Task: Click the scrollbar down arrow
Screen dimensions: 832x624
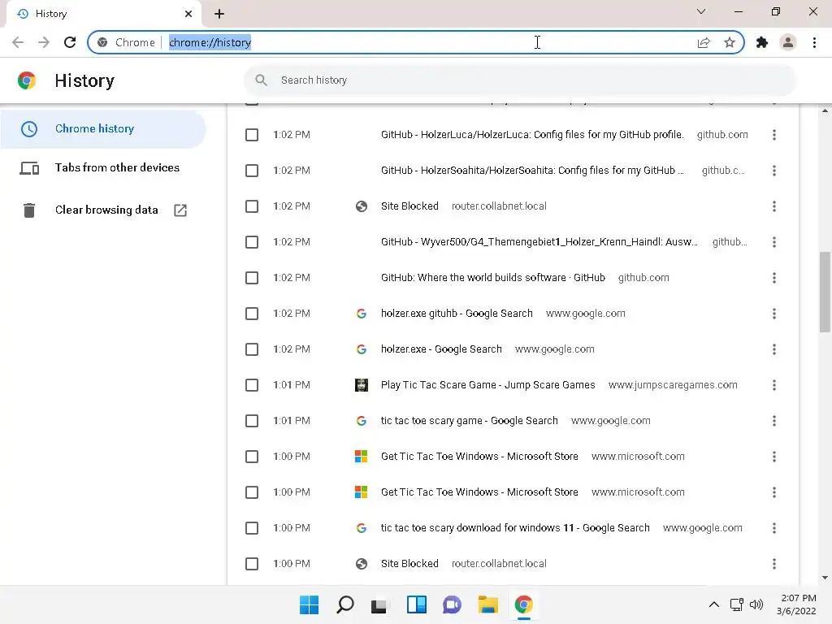Action: tap(825, 578)
